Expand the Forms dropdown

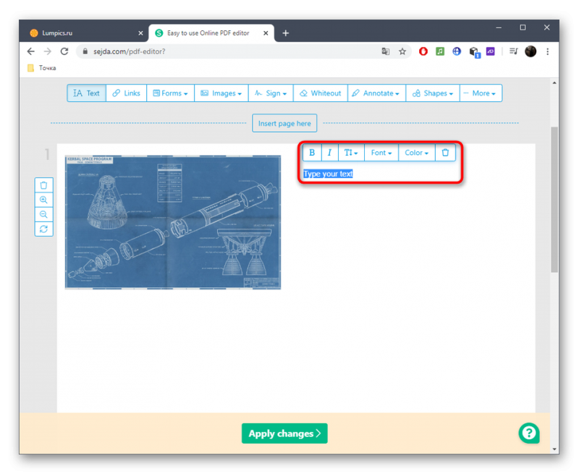pos(170,93)
